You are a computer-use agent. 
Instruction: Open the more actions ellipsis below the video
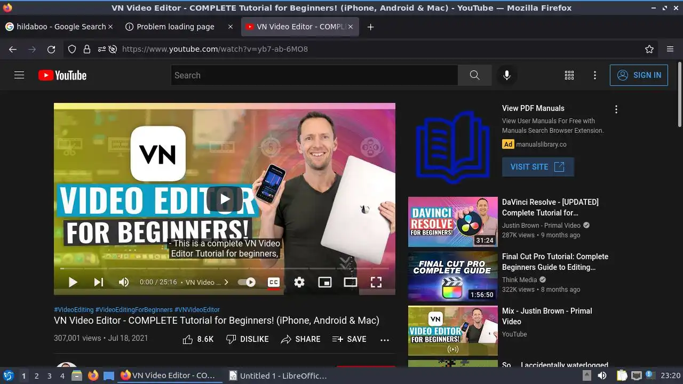click(x=385, y=340)
